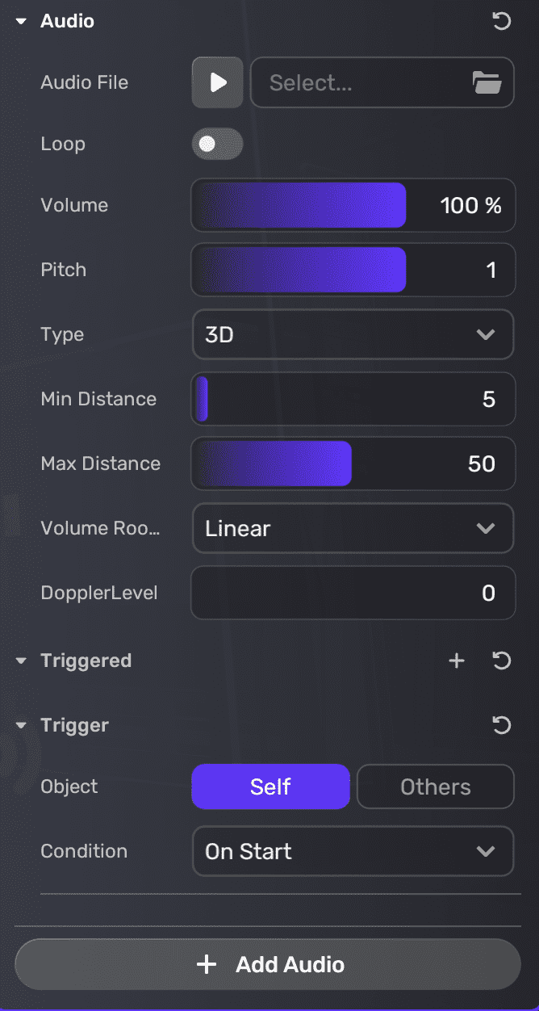Collapse the Audio section
This screenshot has height=1011, width=539.
[x=20, y=22]
